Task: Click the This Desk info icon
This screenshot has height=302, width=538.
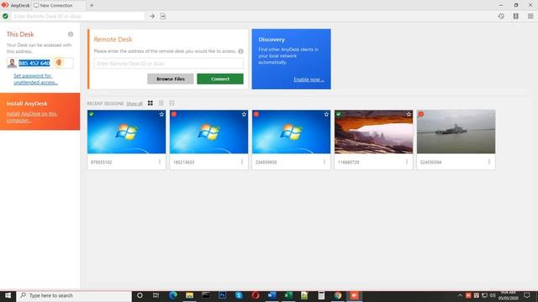Action: click(71, 34)
